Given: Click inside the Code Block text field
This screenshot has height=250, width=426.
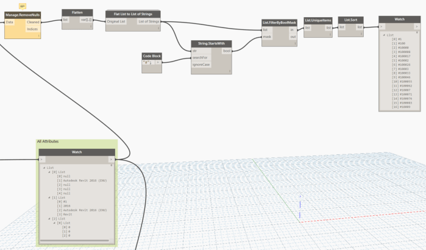Looking at the screenshot, I should [147, 62].
